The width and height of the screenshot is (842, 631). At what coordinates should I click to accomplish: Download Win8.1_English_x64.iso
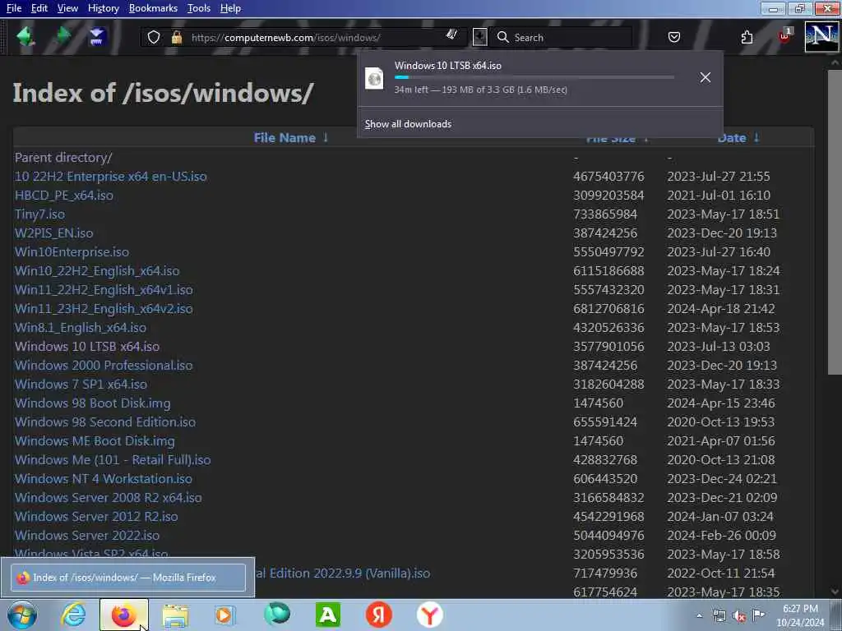pos(81,327)
